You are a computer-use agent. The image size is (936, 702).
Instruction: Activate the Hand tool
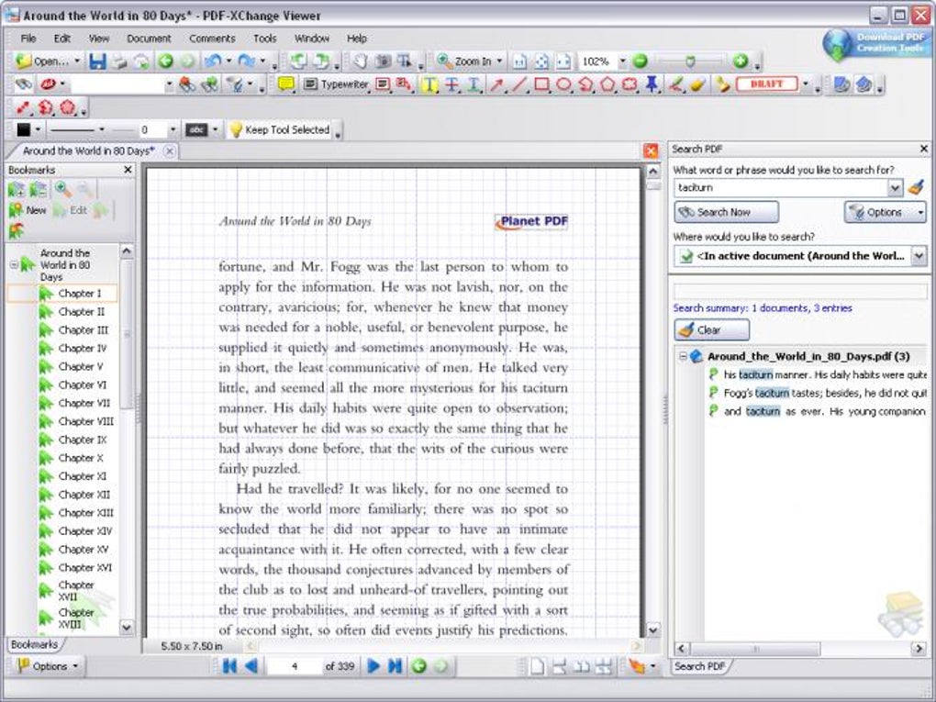coord(361,61)
